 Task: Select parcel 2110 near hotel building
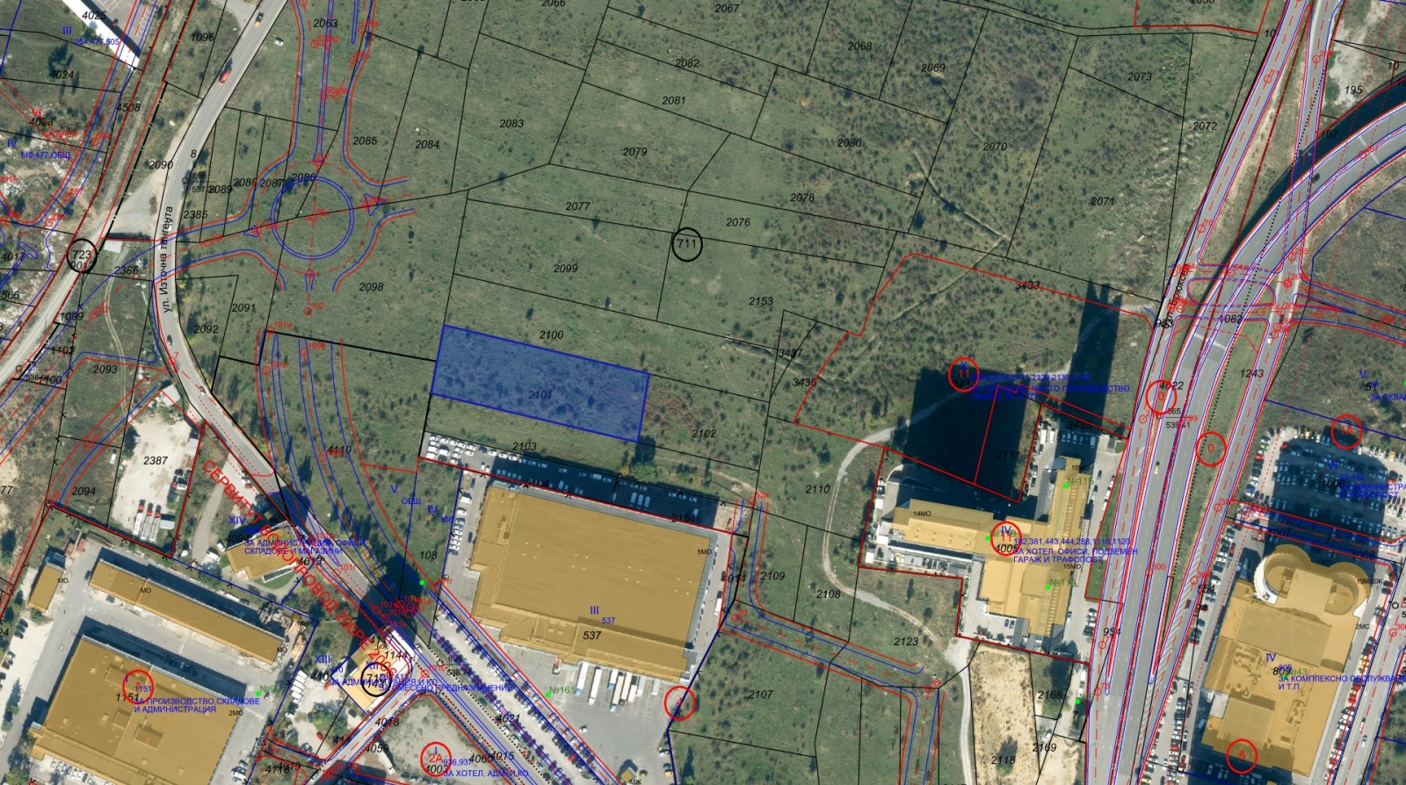[x=817, y=489]
